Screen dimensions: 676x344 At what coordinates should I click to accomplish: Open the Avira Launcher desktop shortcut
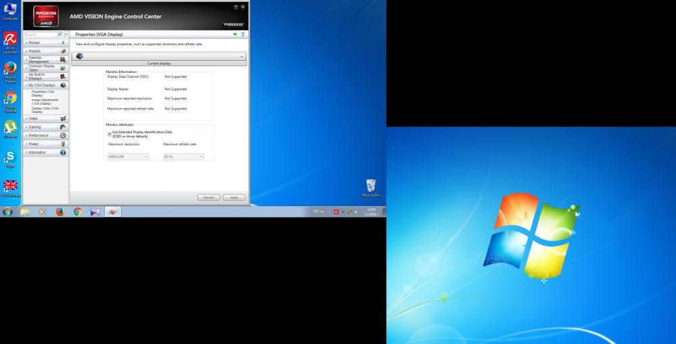tap(10, 43)
